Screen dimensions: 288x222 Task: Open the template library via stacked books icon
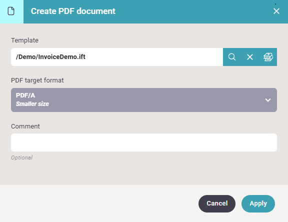click(268, 57)
